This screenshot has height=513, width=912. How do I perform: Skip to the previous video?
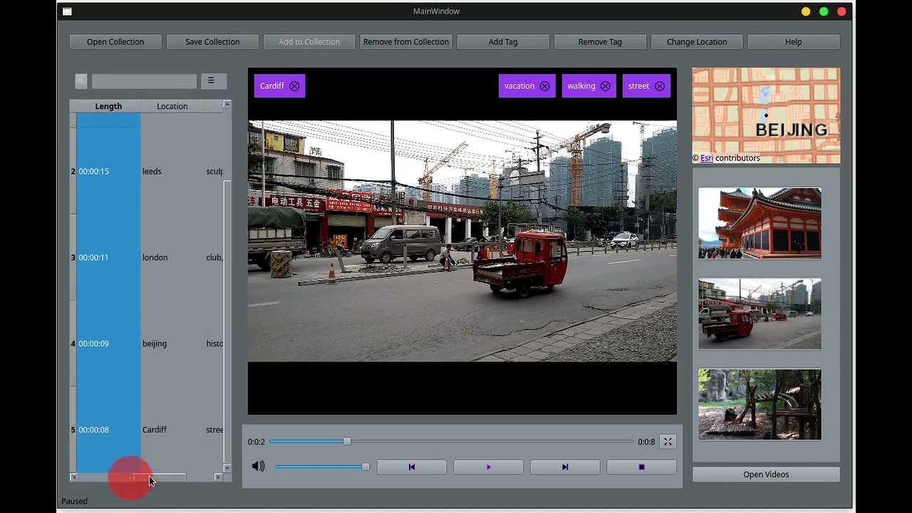tap(412, 467)
